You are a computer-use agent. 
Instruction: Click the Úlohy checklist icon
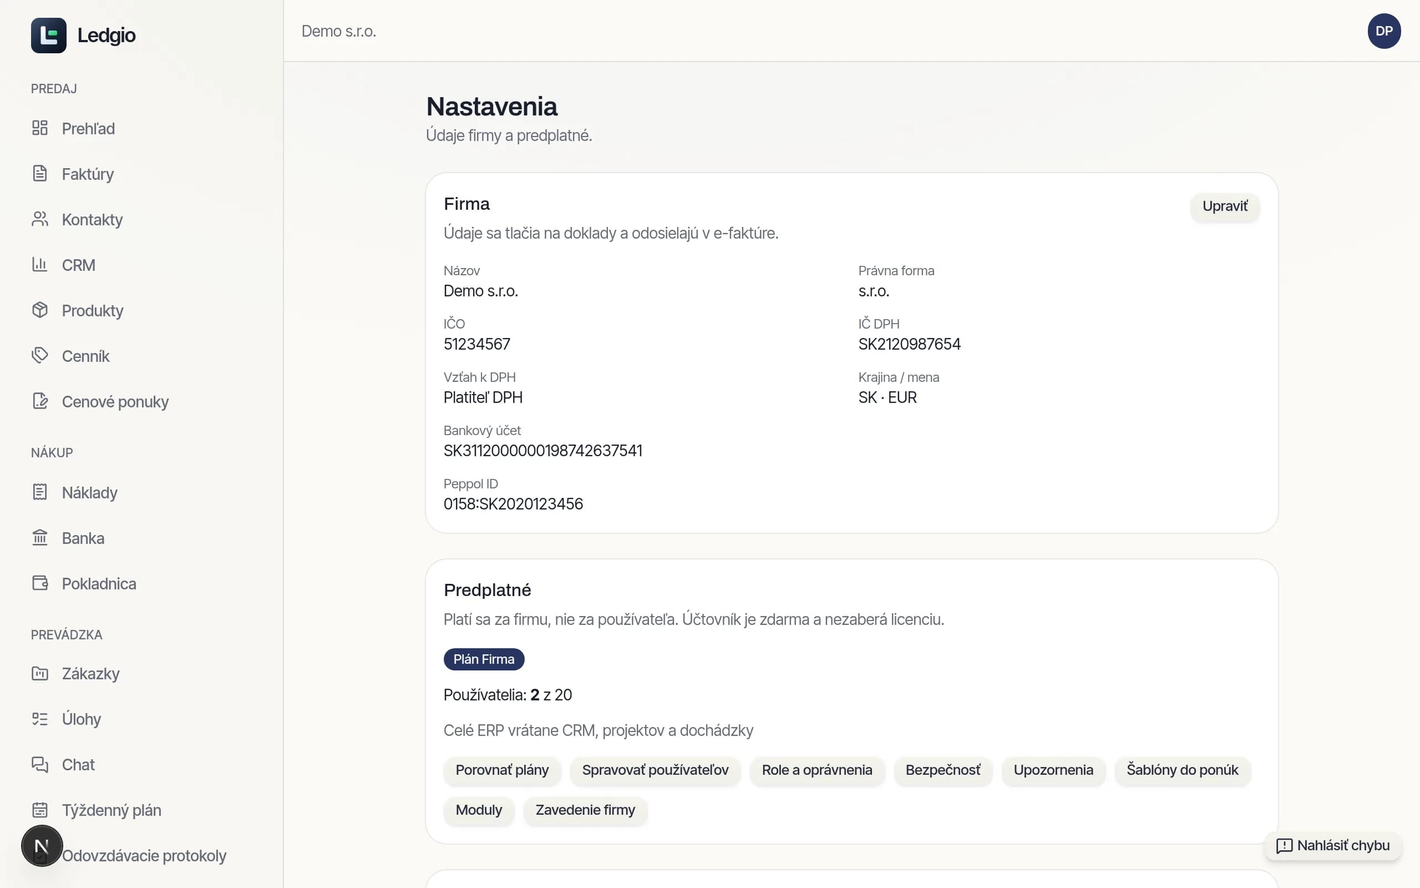40,719
